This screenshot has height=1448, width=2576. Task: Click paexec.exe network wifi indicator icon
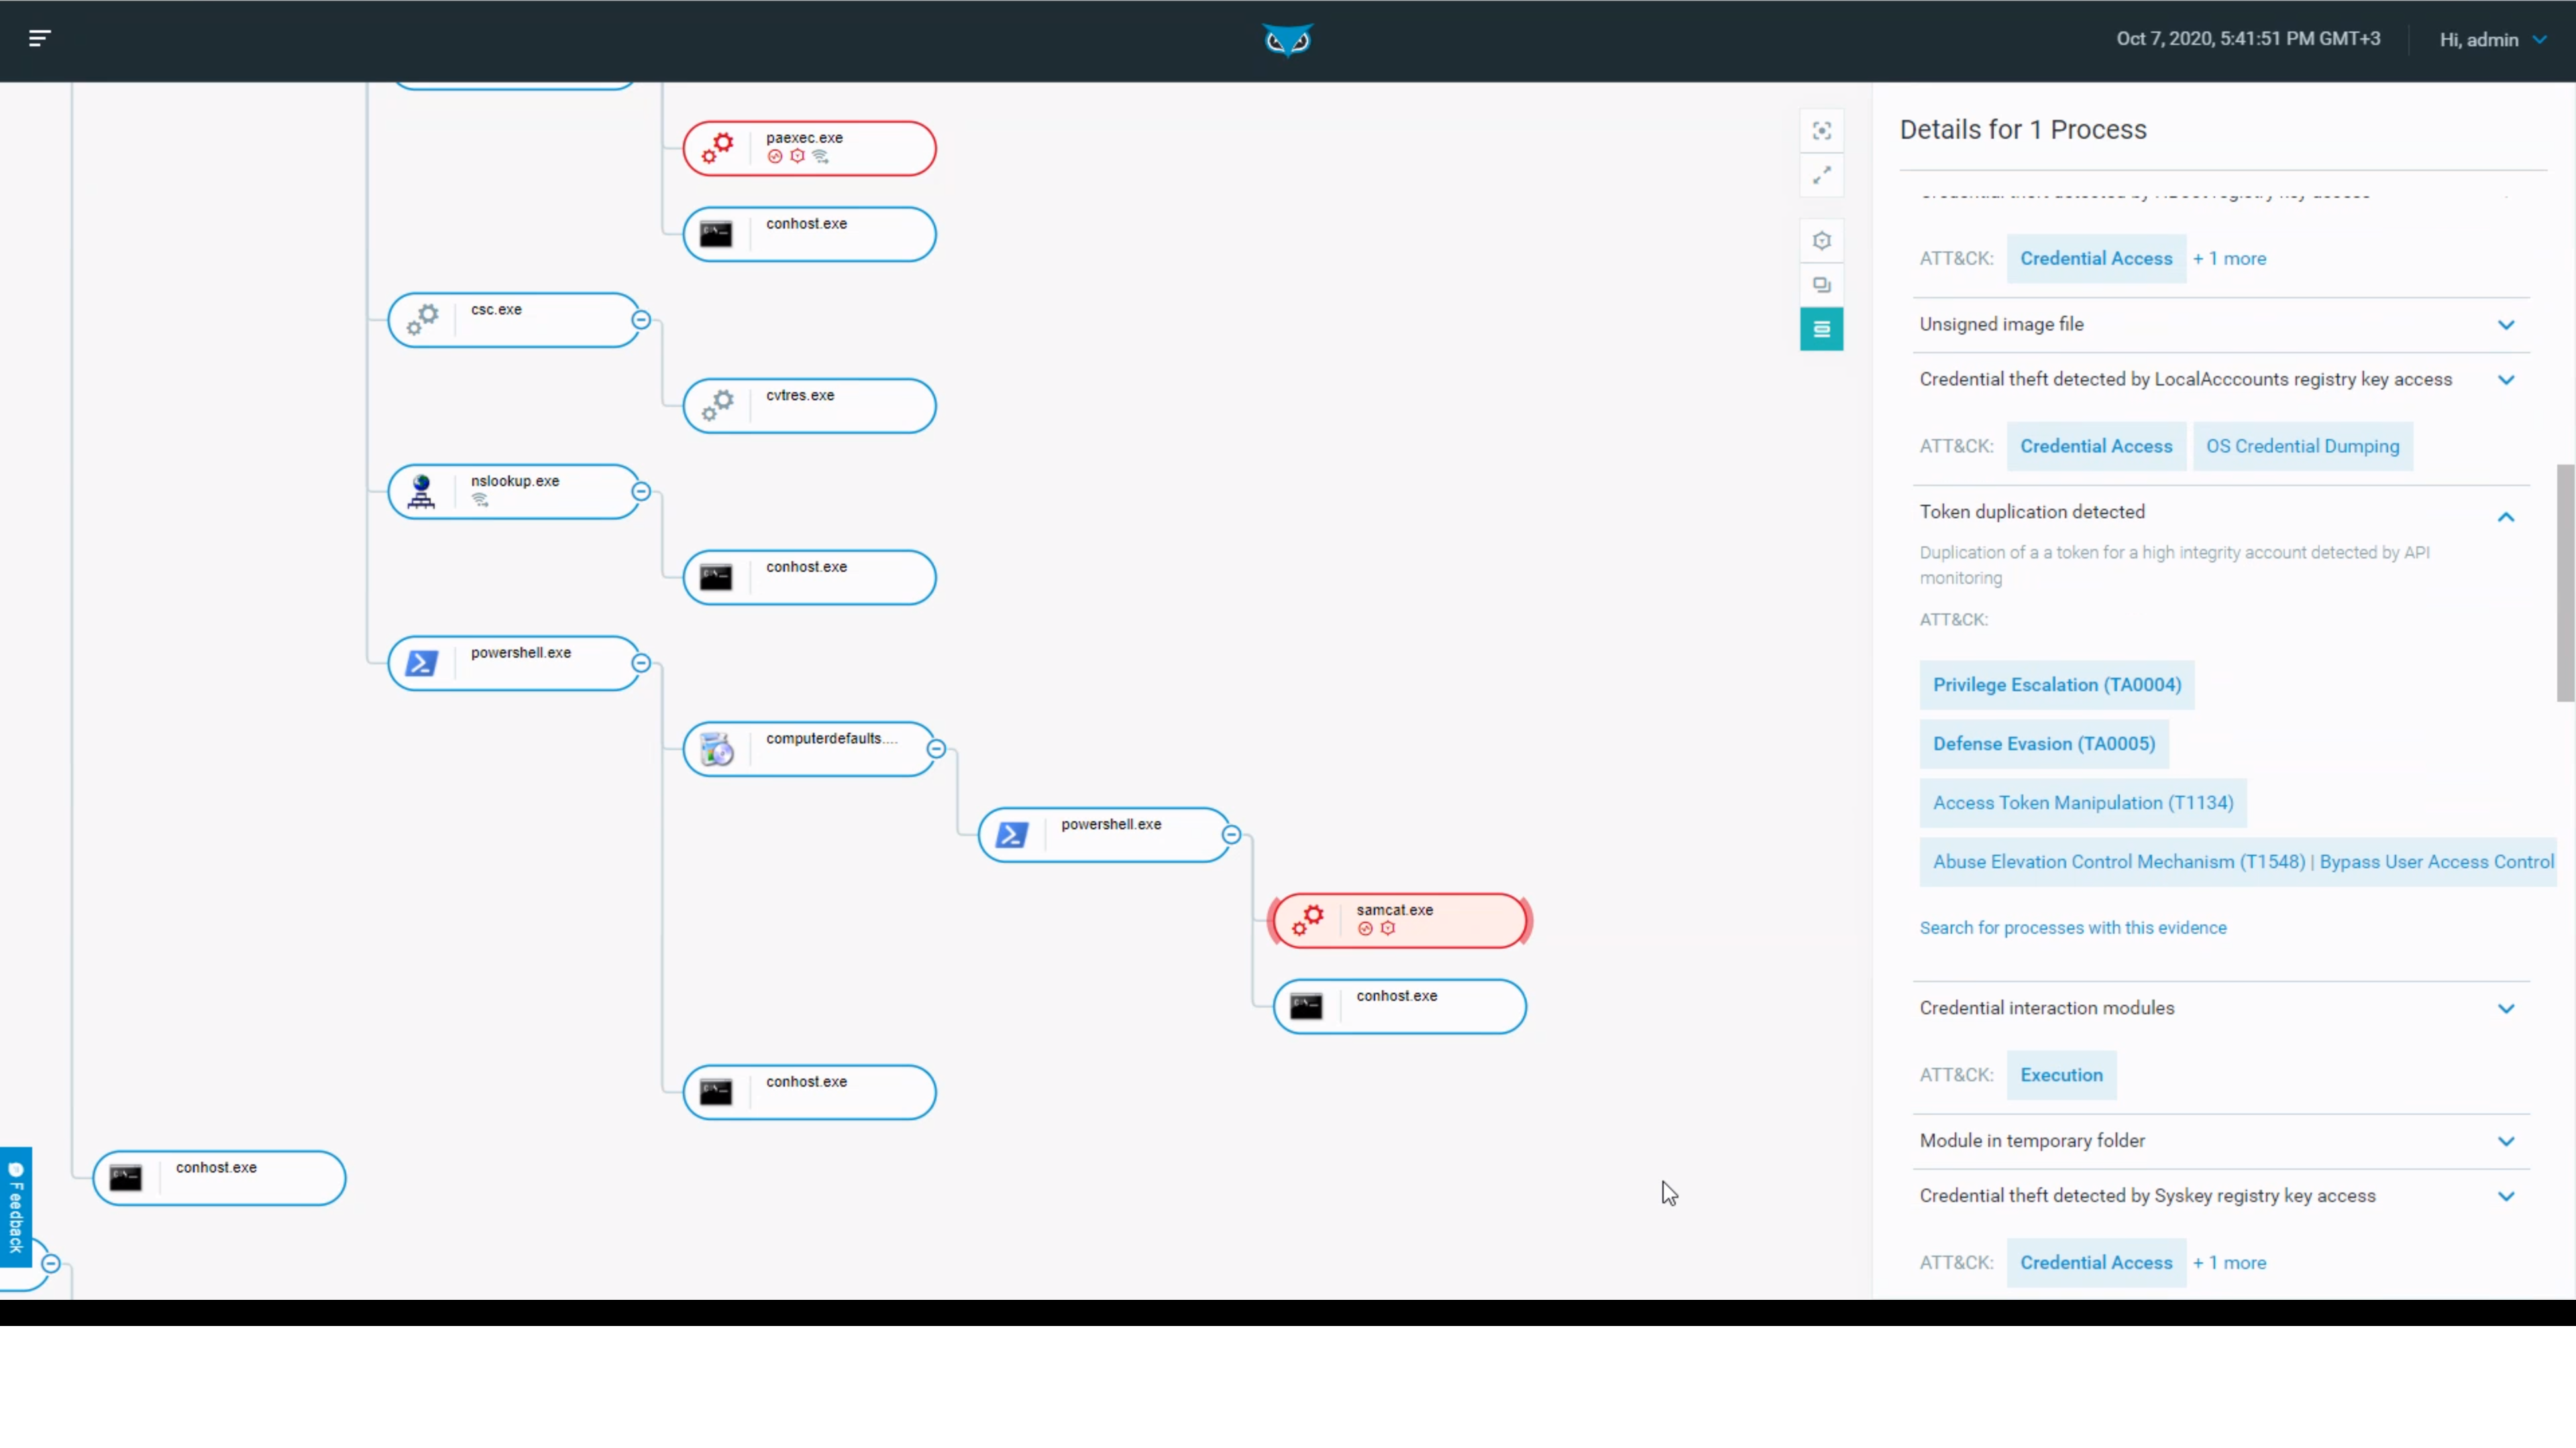point(821,157)
